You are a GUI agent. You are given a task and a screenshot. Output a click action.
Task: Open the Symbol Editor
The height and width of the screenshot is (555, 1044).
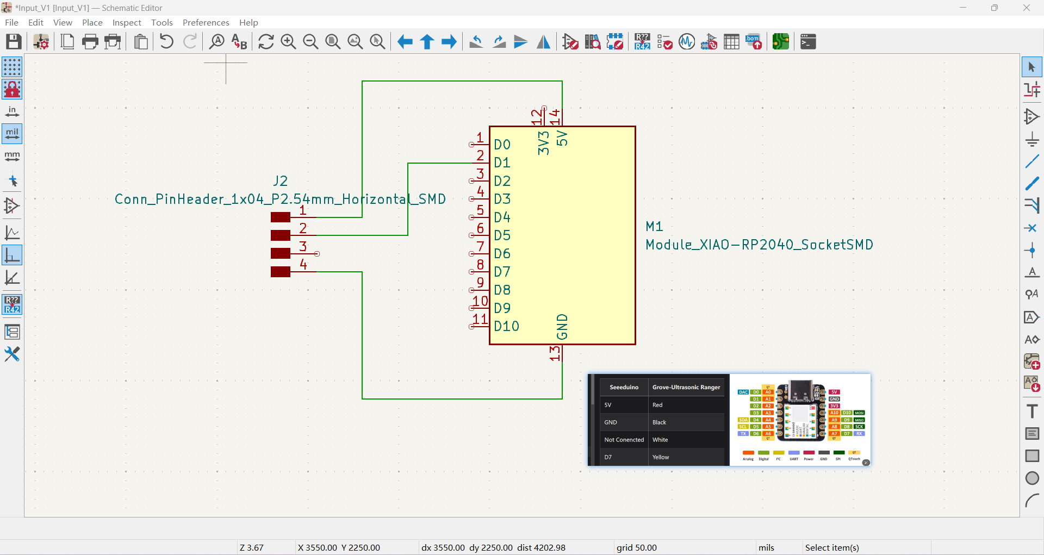point(570,42)
